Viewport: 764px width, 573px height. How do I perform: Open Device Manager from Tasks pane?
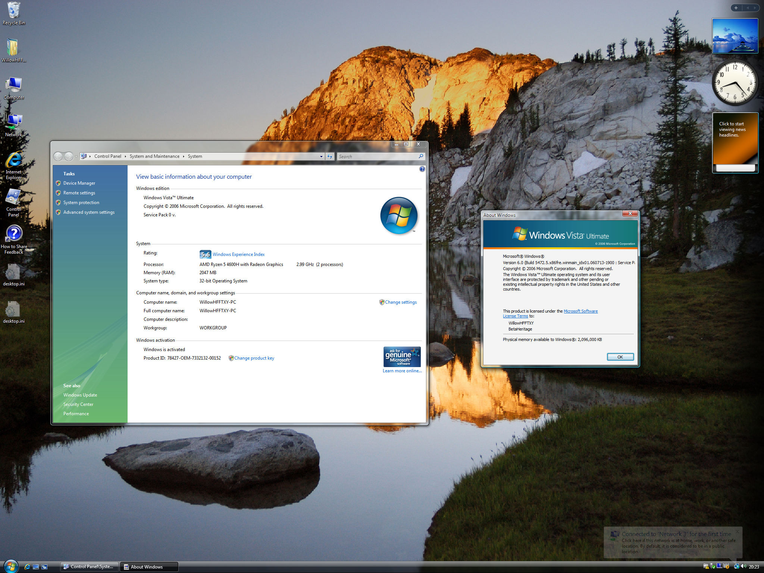pyautogui.click(x=79, y=183)
